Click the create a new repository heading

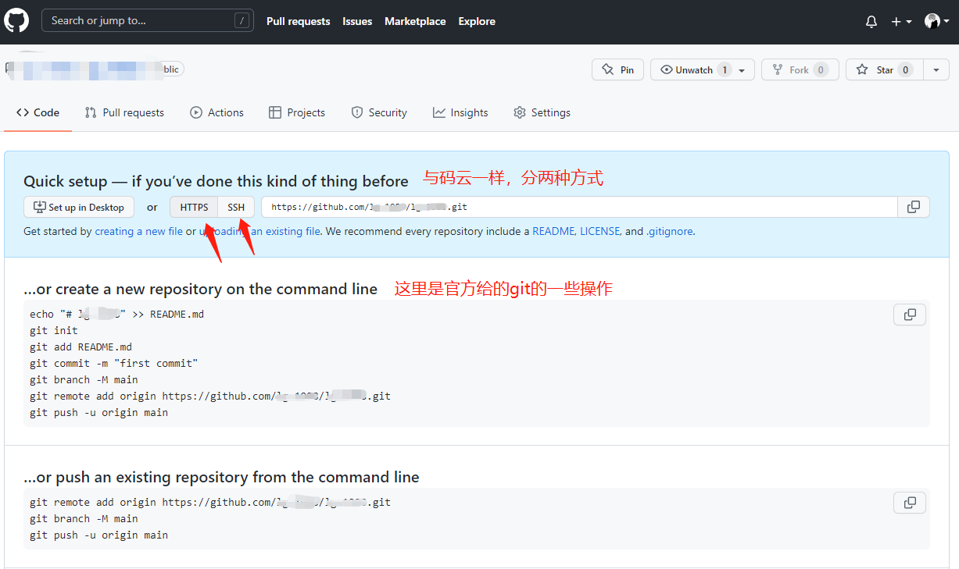201,289
